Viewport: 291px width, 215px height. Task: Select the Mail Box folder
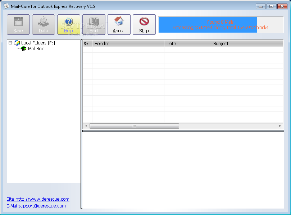tap(36, 49)
